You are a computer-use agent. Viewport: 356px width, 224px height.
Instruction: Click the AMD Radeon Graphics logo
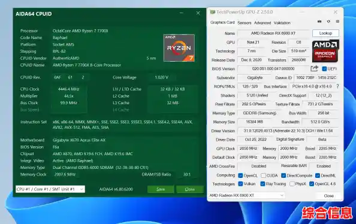coord(325,51)
